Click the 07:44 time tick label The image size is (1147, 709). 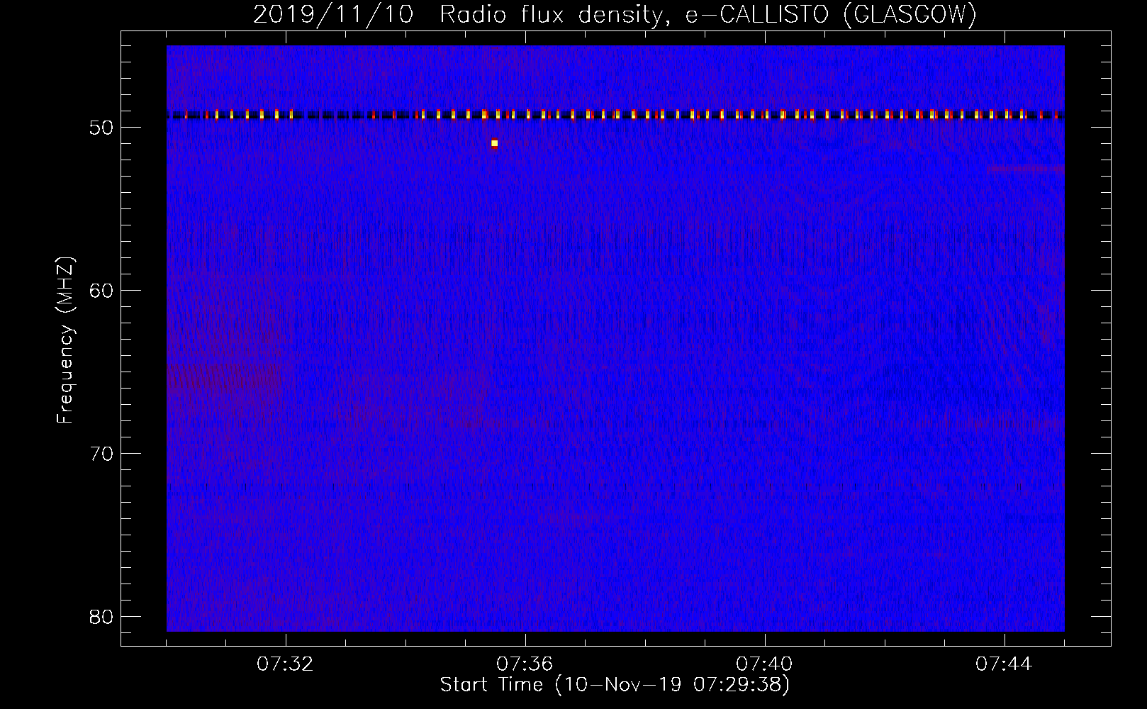pos(1004,664)
